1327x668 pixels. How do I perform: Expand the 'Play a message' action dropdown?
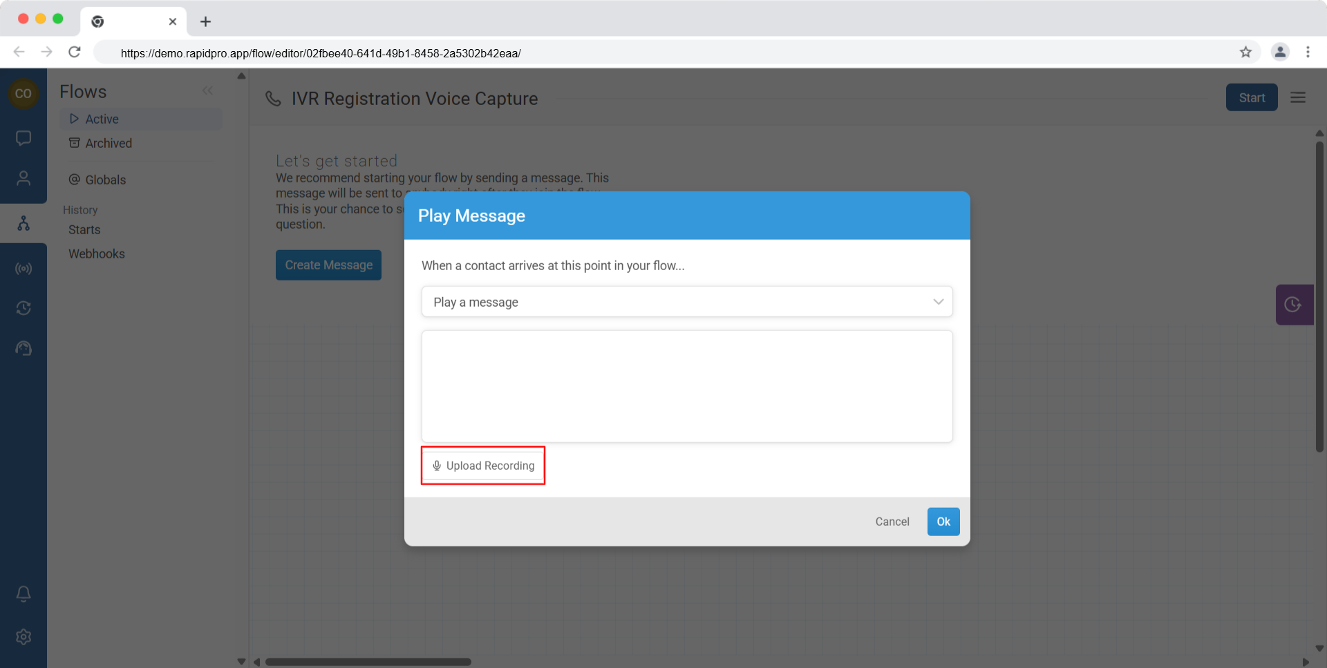686,302
